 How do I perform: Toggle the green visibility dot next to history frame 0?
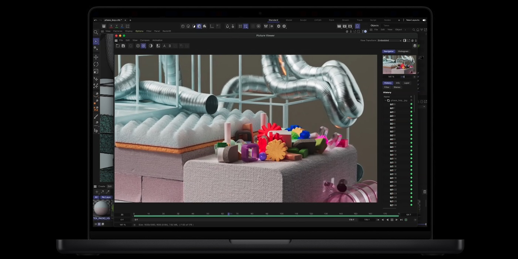point(411,104)
